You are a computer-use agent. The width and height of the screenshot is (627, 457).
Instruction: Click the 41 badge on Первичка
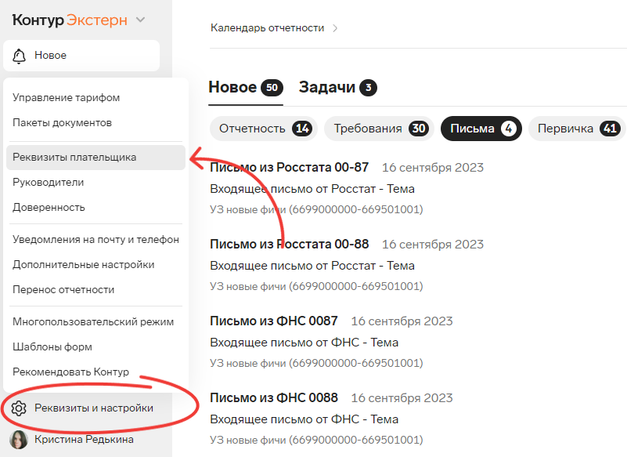point(610,129)
